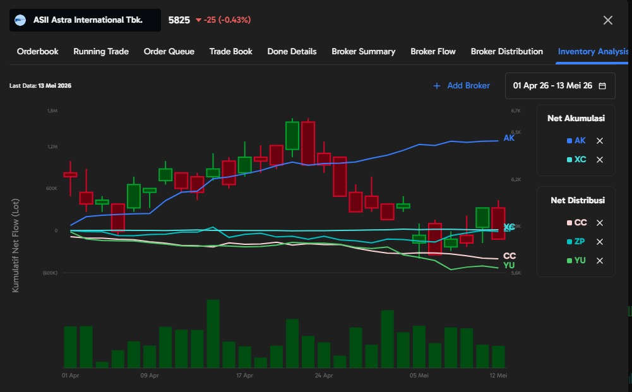Click the 24 Apr date axis label
Image resolution: width=632 pixels, height=392 pixels.
[324, 376]
